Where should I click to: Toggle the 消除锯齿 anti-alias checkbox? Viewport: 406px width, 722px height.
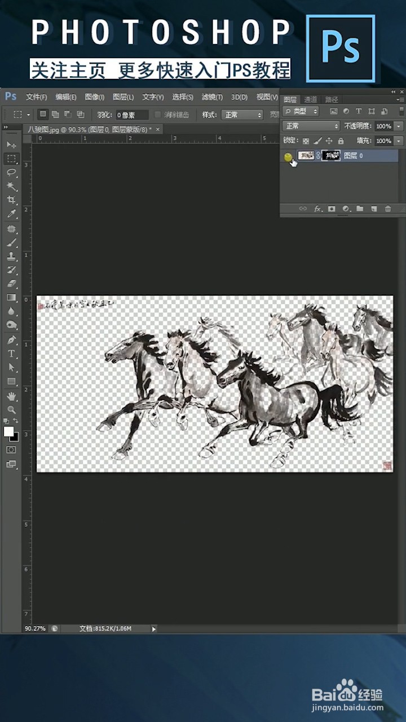coord(158,115)
